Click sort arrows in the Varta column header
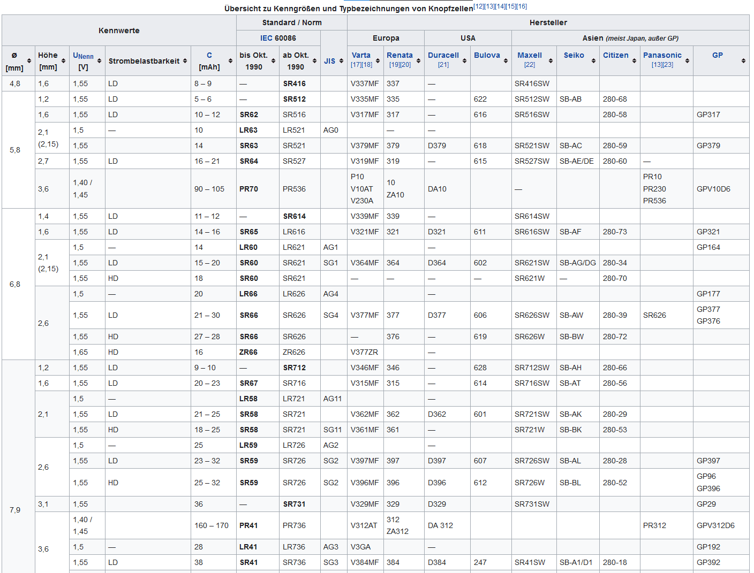This screenshot has height=573, width=754. [x=378, y=61]
